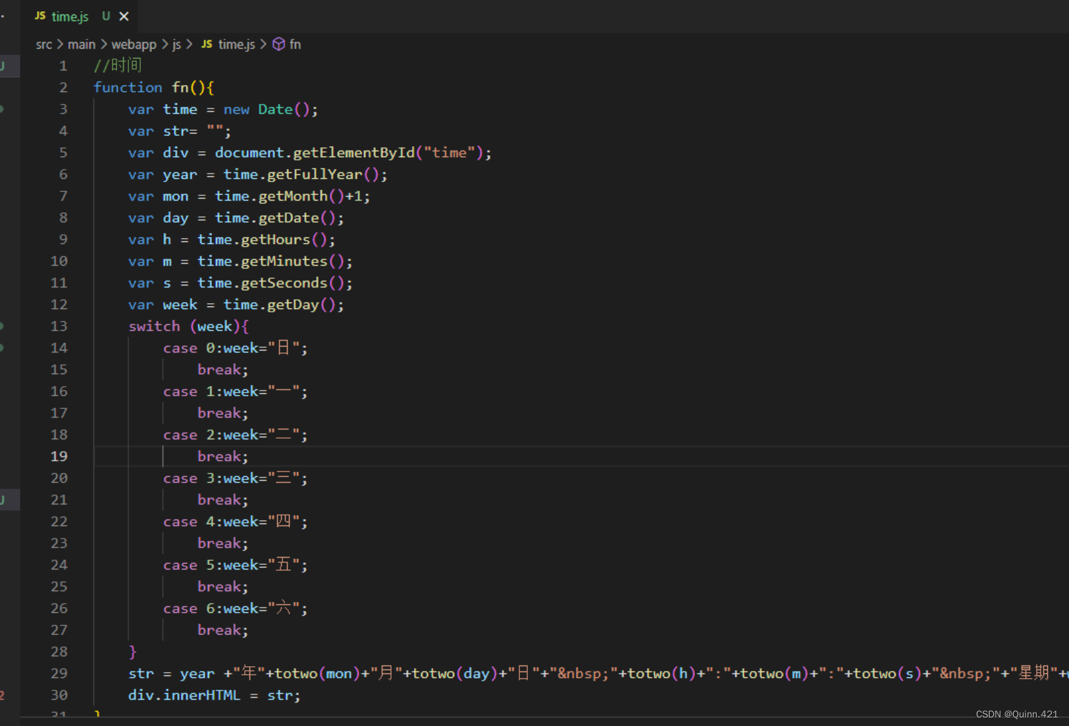Image resolution: width=1069 pixels, height=726 pixels.
Task: Open the webapp breadcrumb segment
Action: 134,44
